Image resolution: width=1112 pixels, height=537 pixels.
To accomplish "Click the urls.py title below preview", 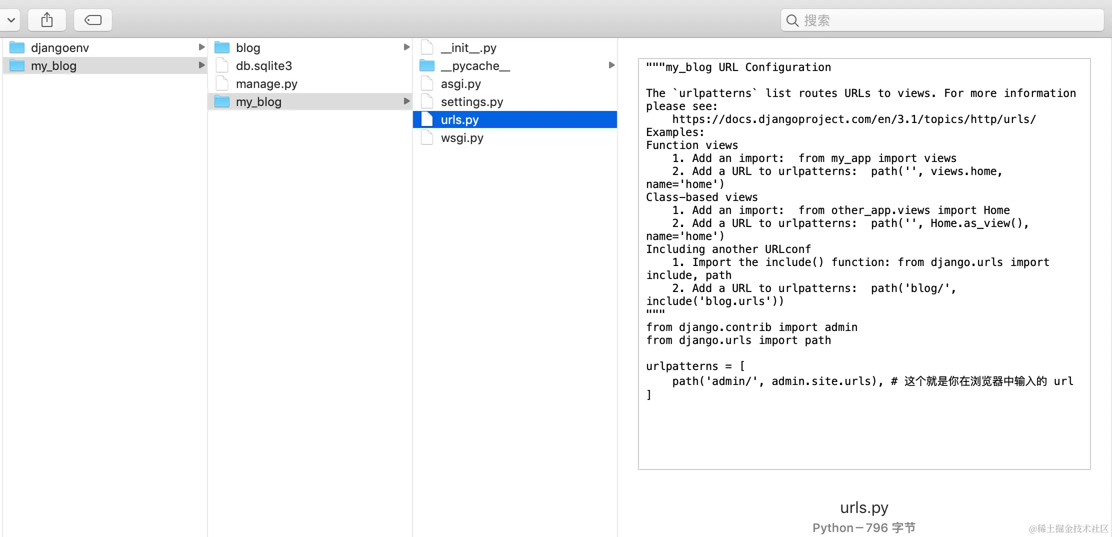I will pyautogui.click(x=864, y=507).
